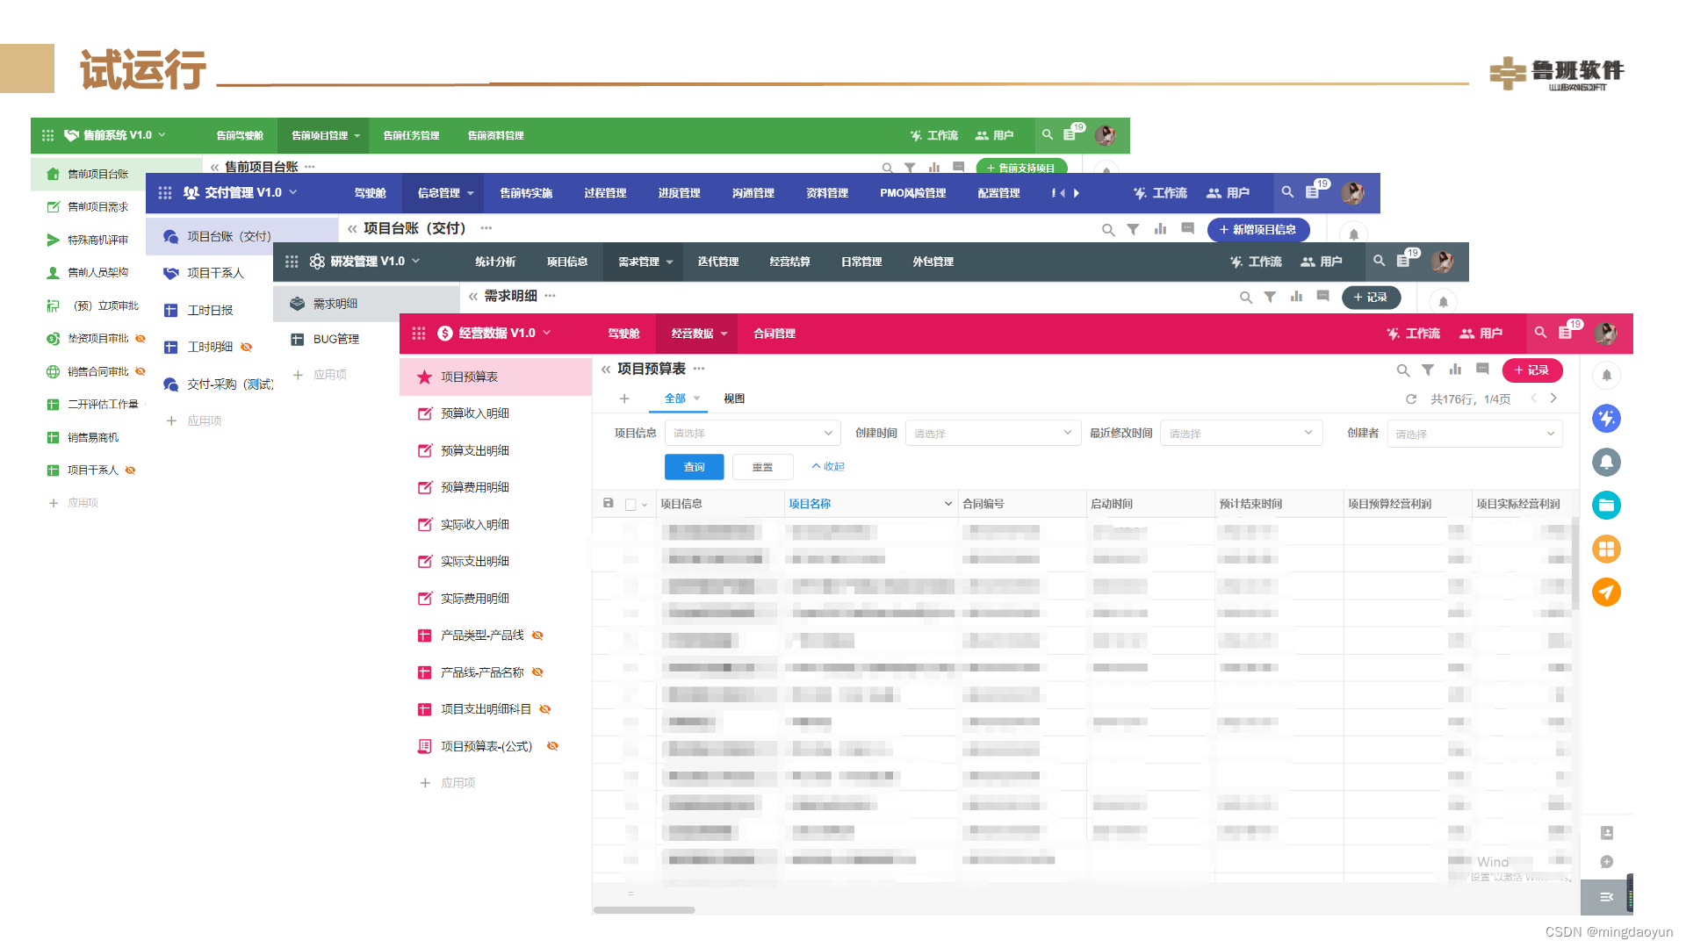Click the orange paper plane sidebar icon
The width and height of the screenshot is (1686, 948).
(x=1606, y=592)
